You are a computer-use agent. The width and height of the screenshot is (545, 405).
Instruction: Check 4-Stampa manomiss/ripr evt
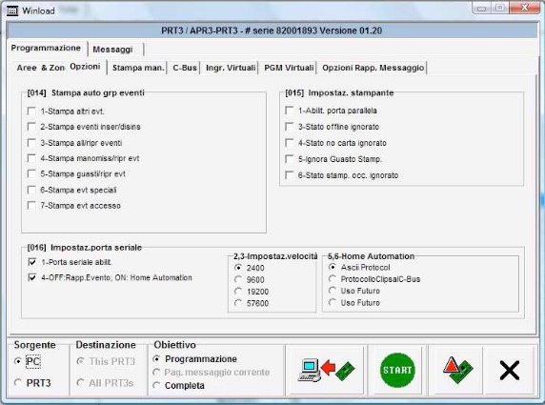pyautogui.click(x=31, y=158)
